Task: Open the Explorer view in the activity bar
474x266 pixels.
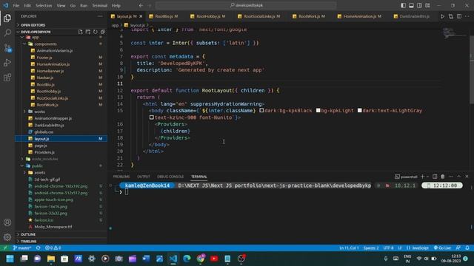Action: 7,18
